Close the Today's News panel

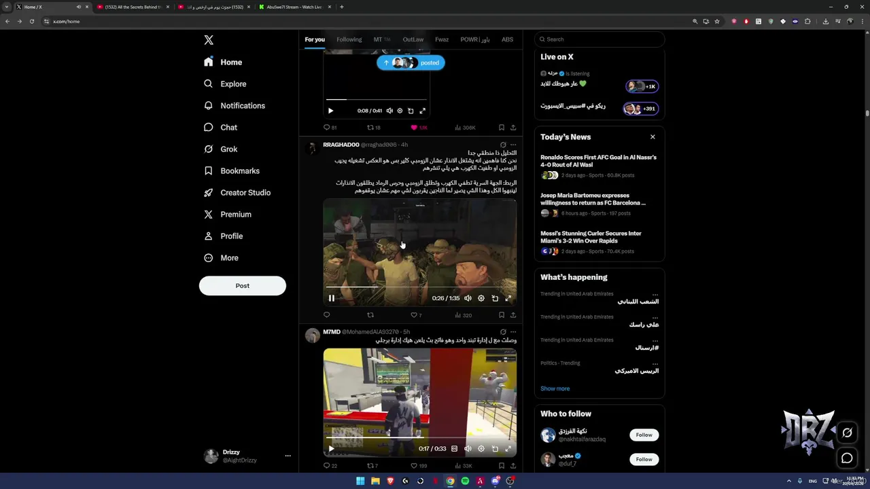click(x=652, y=137)
